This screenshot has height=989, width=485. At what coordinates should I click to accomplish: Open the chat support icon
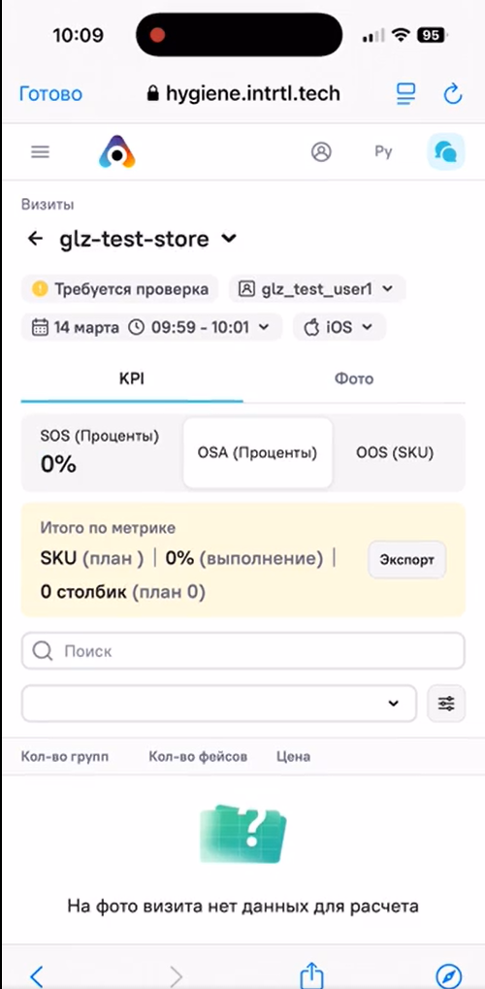click(x=446, y=152)
